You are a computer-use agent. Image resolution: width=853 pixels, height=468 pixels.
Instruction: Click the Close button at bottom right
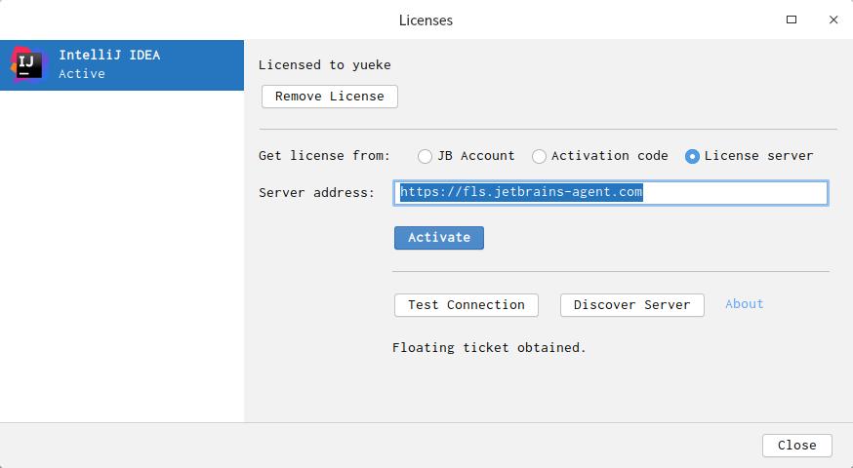click(796, 445)
